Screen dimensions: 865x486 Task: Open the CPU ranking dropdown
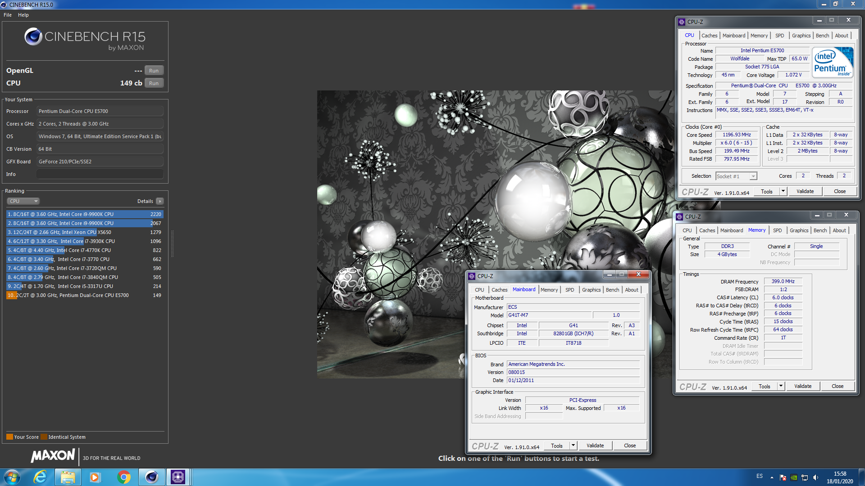click(x=23, y=201)
